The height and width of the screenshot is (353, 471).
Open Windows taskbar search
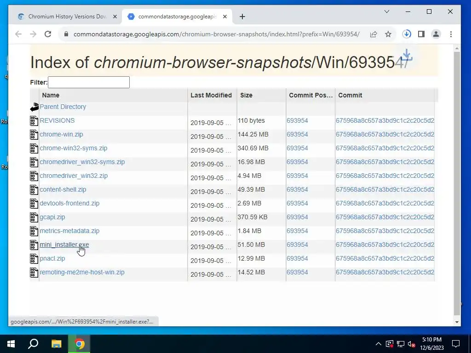pyautogui.click(x=33, y=344)
